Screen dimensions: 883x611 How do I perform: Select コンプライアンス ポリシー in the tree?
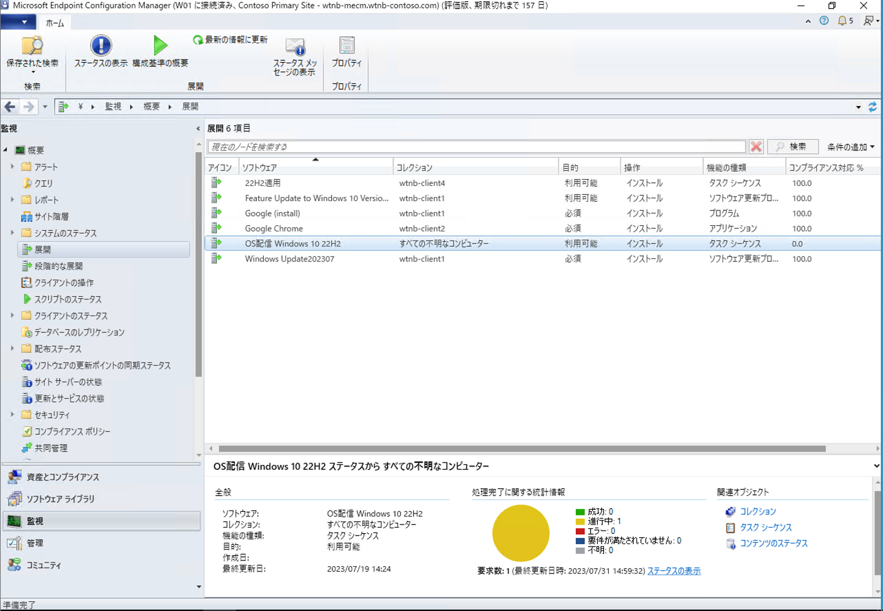72,432
